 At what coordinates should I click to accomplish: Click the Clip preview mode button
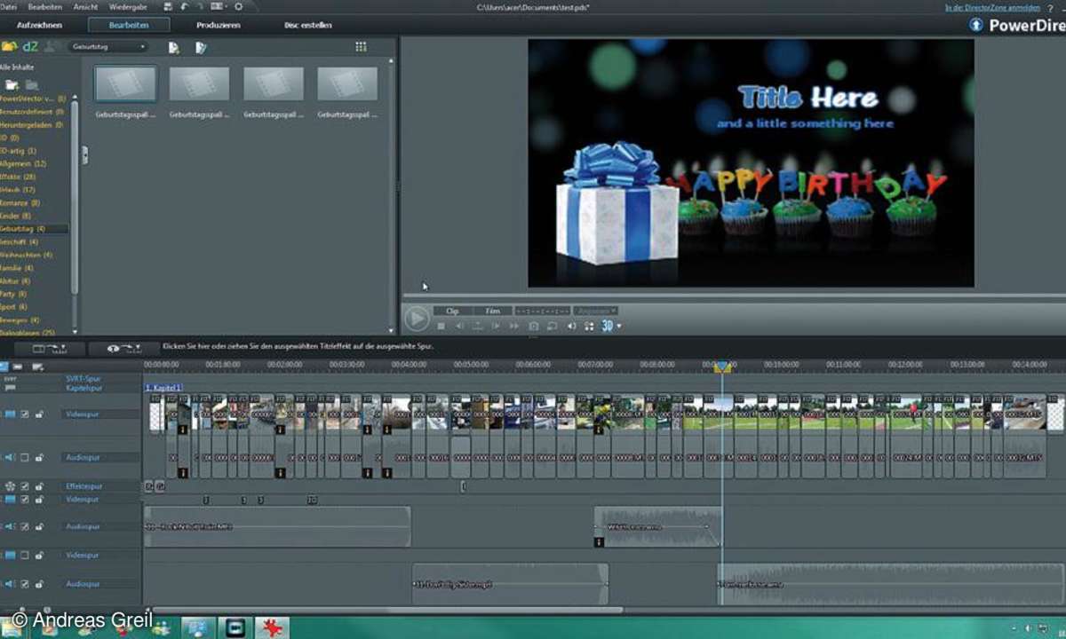453,312
